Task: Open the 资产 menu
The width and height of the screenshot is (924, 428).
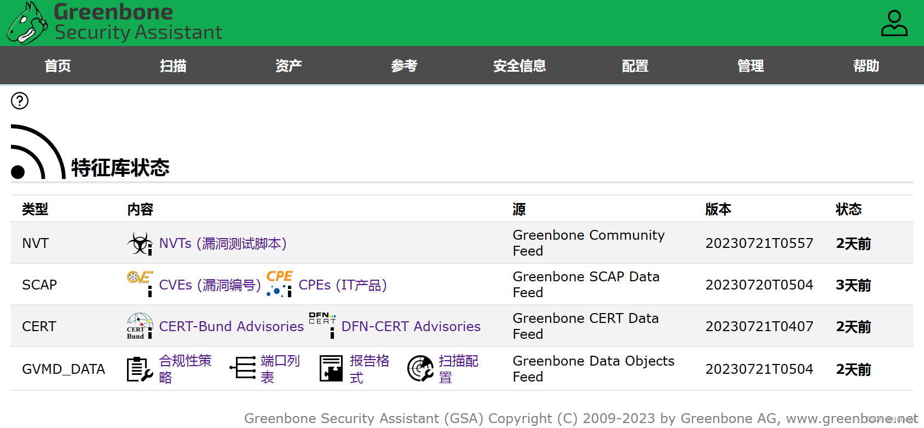Action: [288, 66]
